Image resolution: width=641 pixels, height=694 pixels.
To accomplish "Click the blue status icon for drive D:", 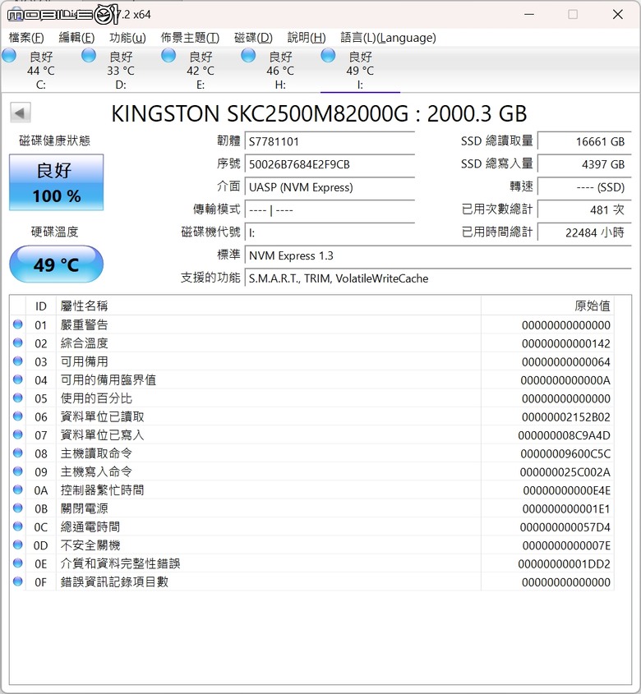I will point(89,55).
